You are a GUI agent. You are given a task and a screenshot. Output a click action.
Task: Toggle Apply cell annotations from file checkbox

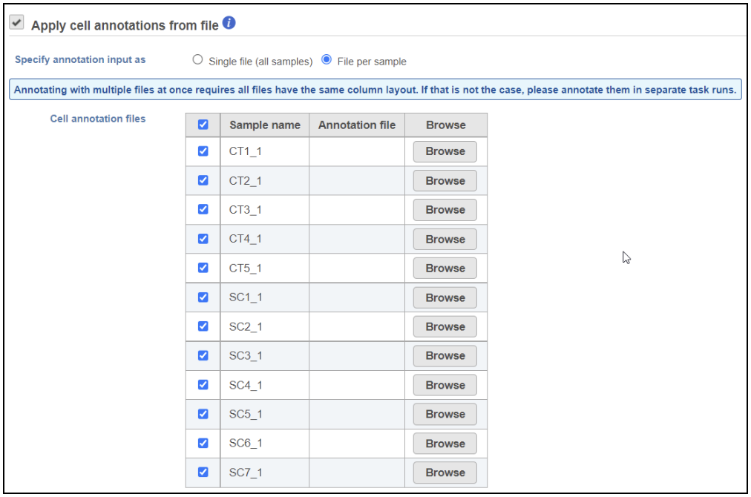pyautogui.click(x=16, y=24)
